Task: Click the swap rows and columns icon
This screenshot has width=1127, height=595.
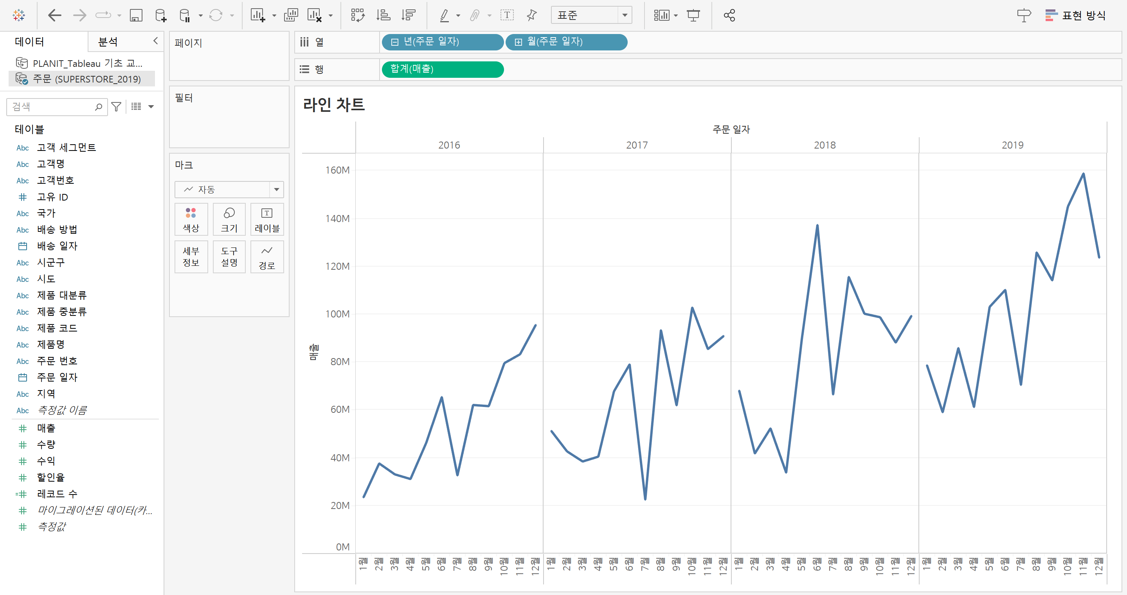Action: coord(357,15)
